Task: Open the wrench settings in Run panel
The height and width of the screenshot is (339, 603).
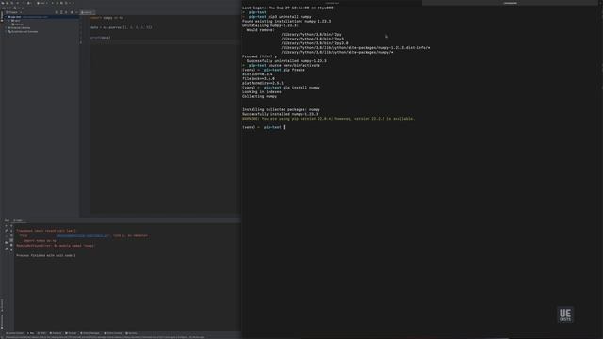Action: (7, 231)
